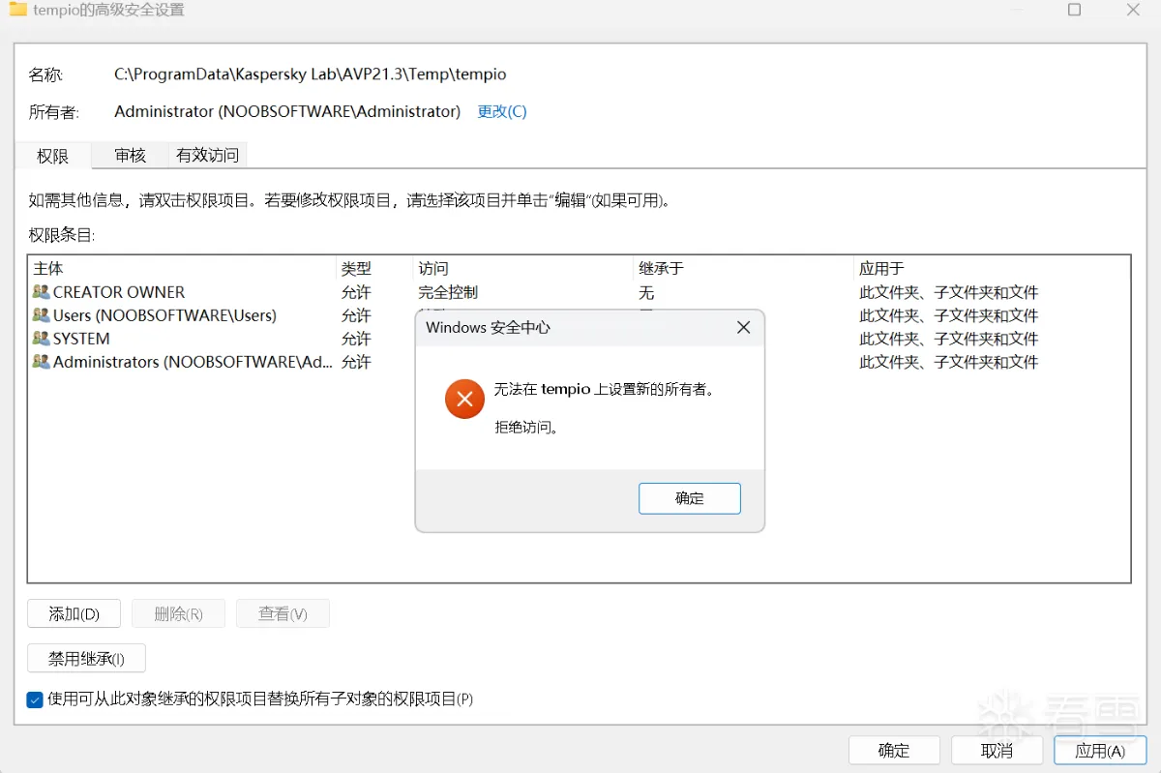Click 此文件夹、子文件夹和文件 in SYSTEM row

[x=949, y=339]
